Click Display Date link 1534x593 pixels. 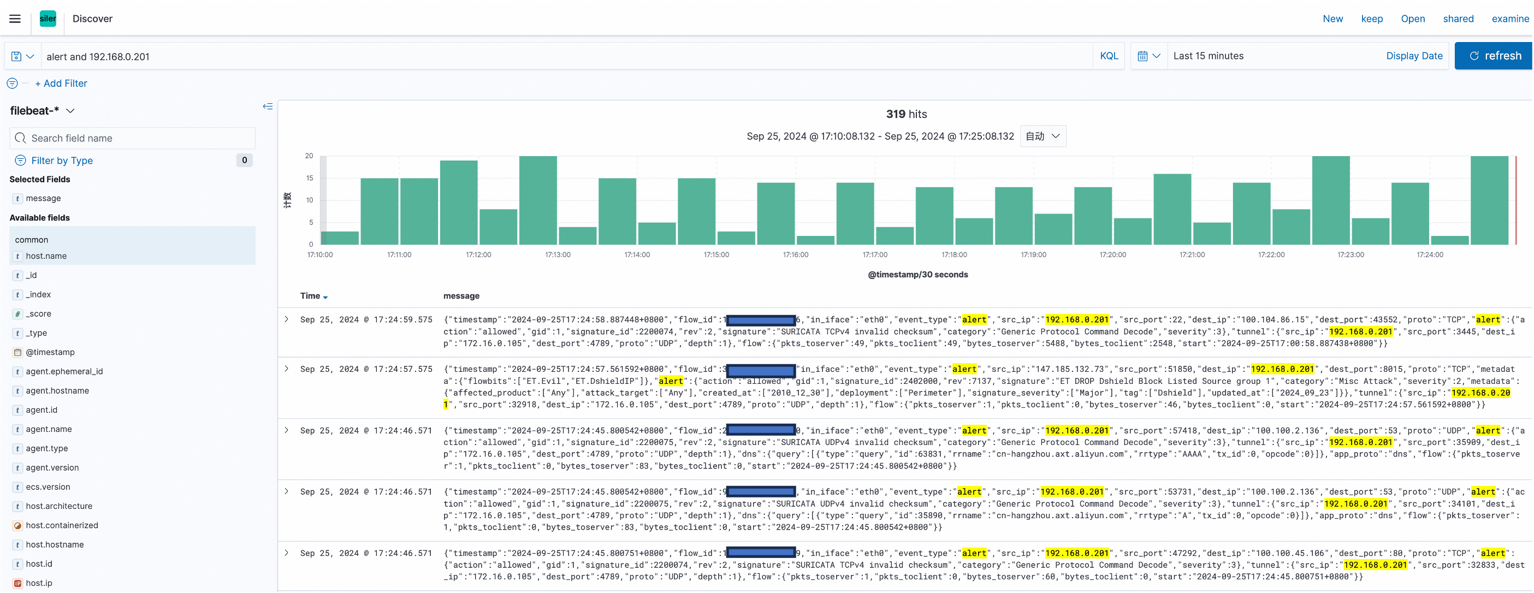(1414, 56)
